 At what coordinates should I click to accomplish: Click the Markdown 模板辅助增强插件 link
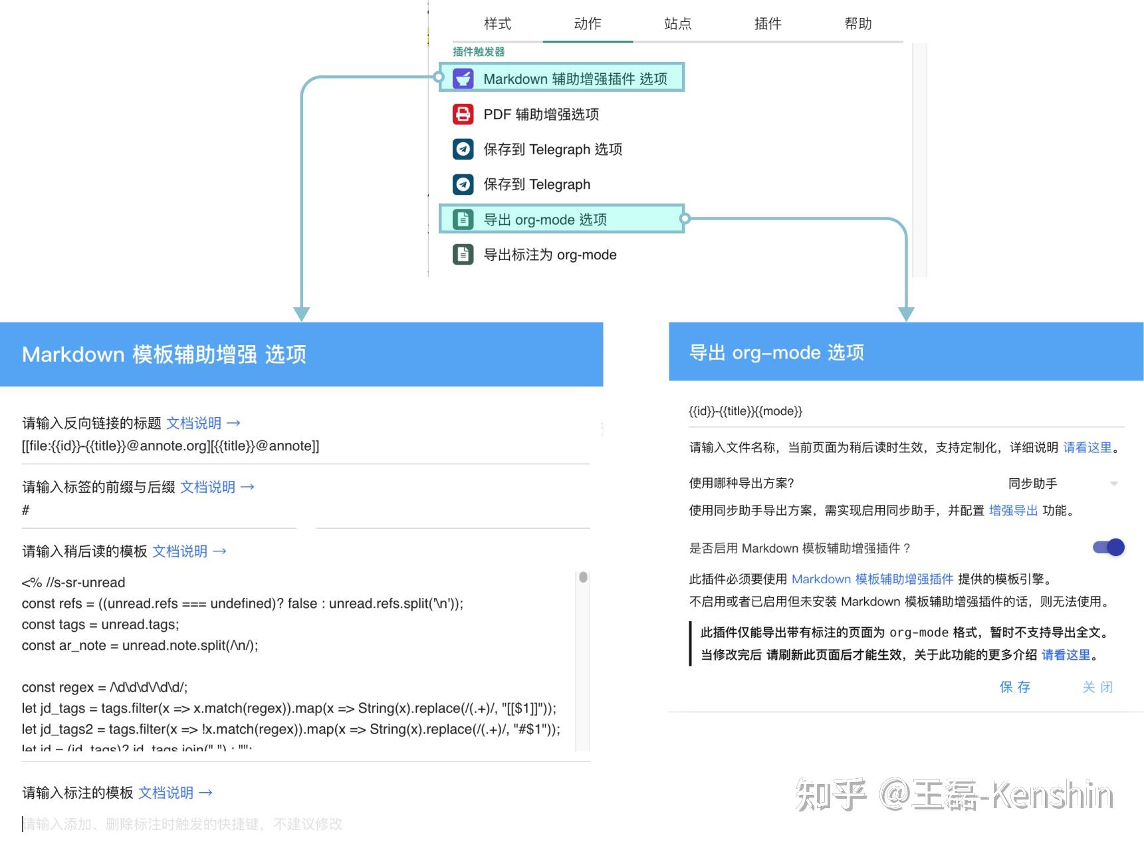point(873,579)
